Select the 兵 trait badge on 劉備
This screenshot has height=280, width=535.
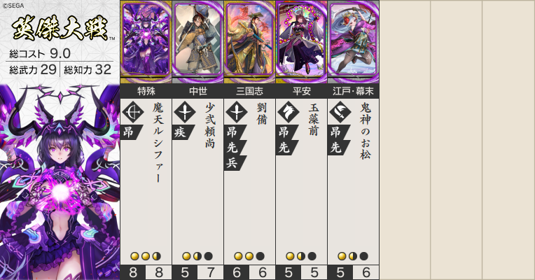[235, 163]
